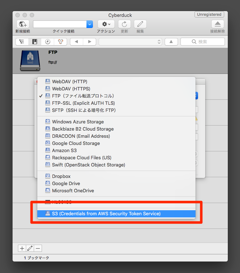Click the Swift OpenStack drive icon

[48, 165]
